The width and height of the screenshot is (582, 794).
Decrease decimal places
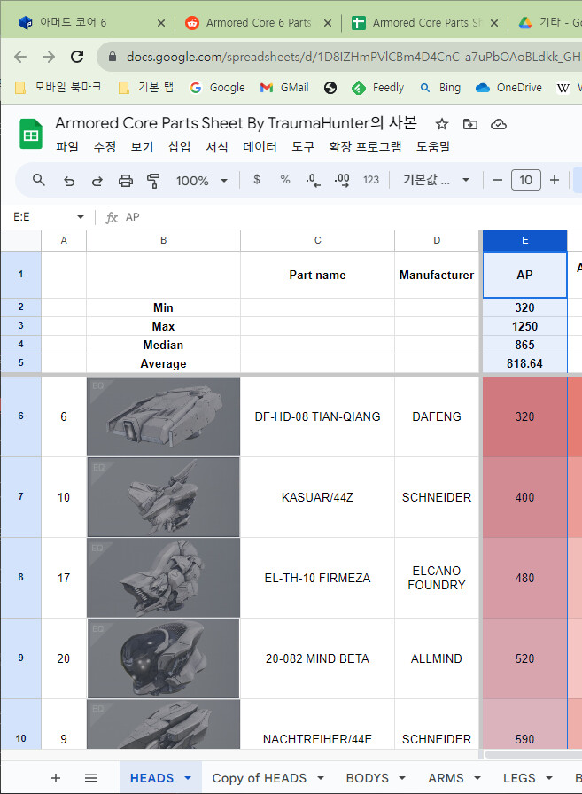coord(313,180)
